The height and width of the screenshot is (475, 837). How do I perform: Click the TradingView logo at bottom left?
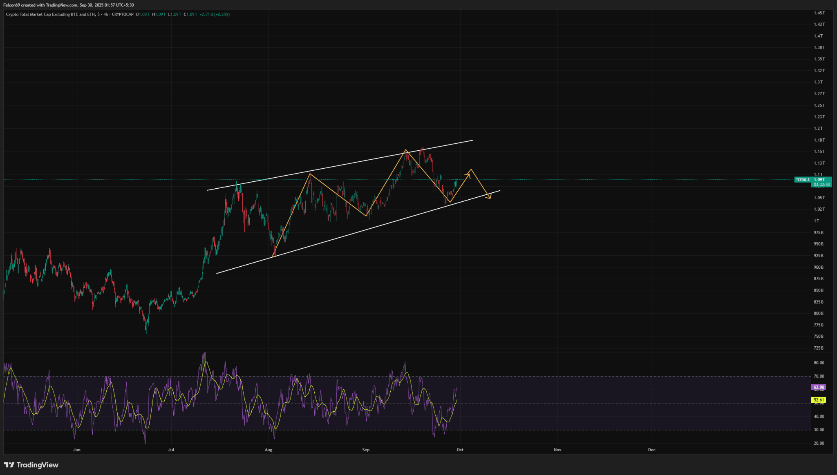point(31,465)
